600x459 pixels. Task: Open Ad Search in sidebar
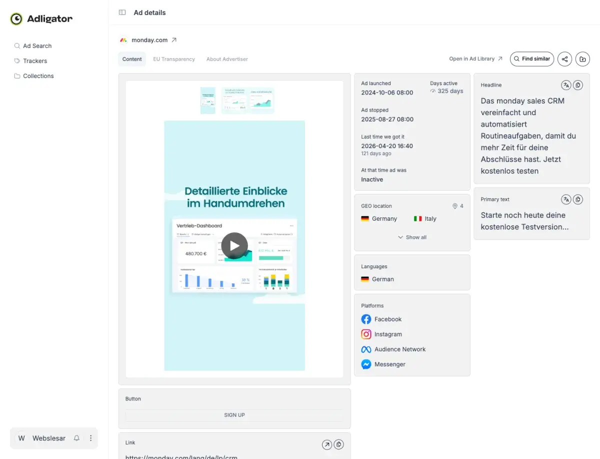coord(33,46)
